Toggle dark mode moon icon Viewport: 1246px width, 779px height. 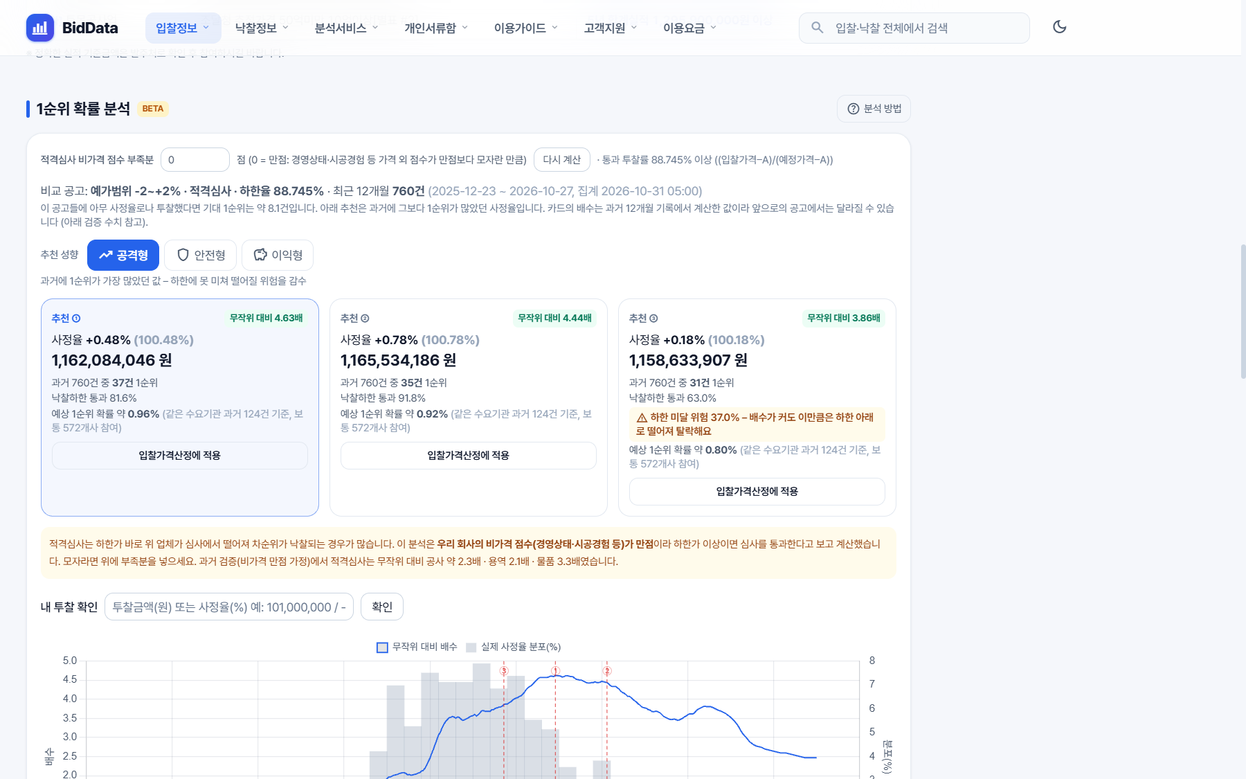tap(1059, 27)
